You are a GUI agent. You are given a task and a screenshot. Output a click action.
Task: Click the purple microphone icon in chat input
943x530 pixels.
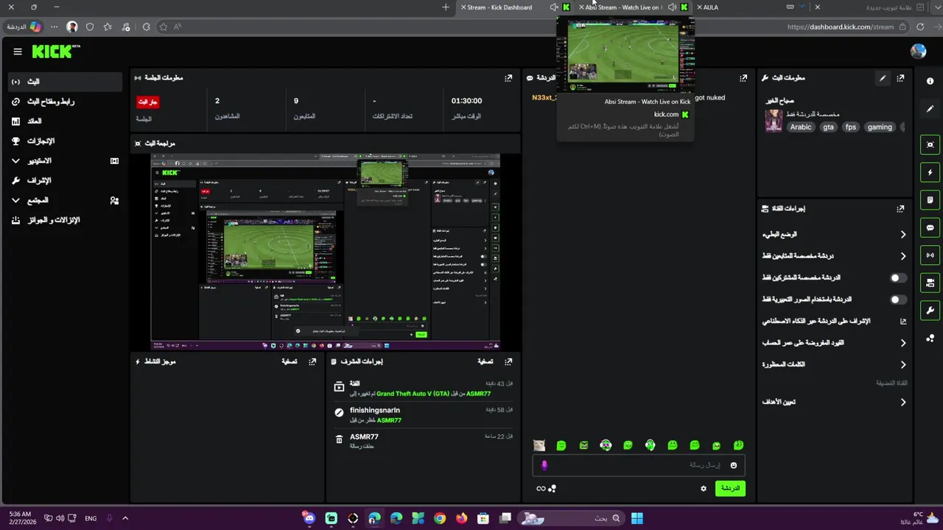click(544, 465)
